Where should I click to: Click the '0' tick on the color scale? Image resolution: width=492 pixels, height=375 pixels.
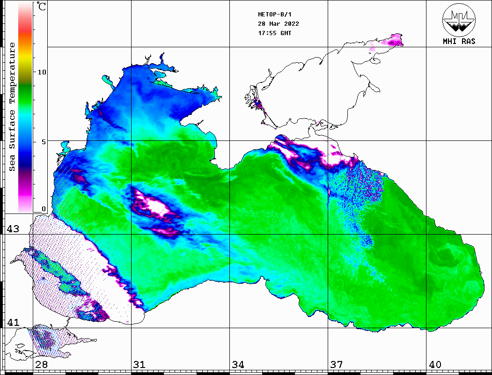[x=44, y=209]
